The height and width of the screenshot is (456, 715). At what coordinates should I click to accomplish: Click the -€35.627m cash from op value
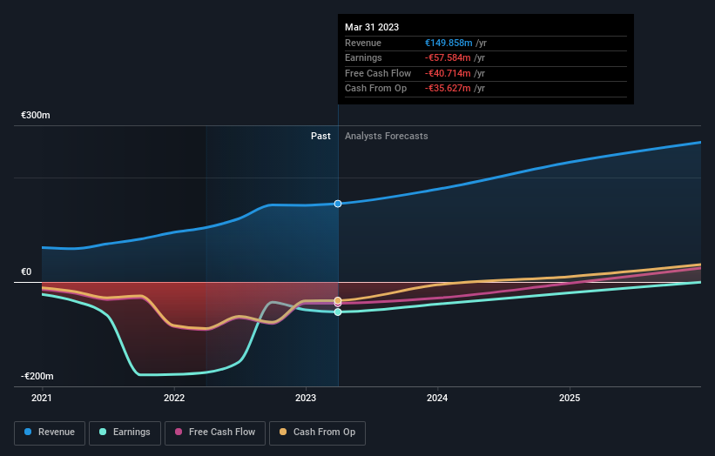click(448, 89)
